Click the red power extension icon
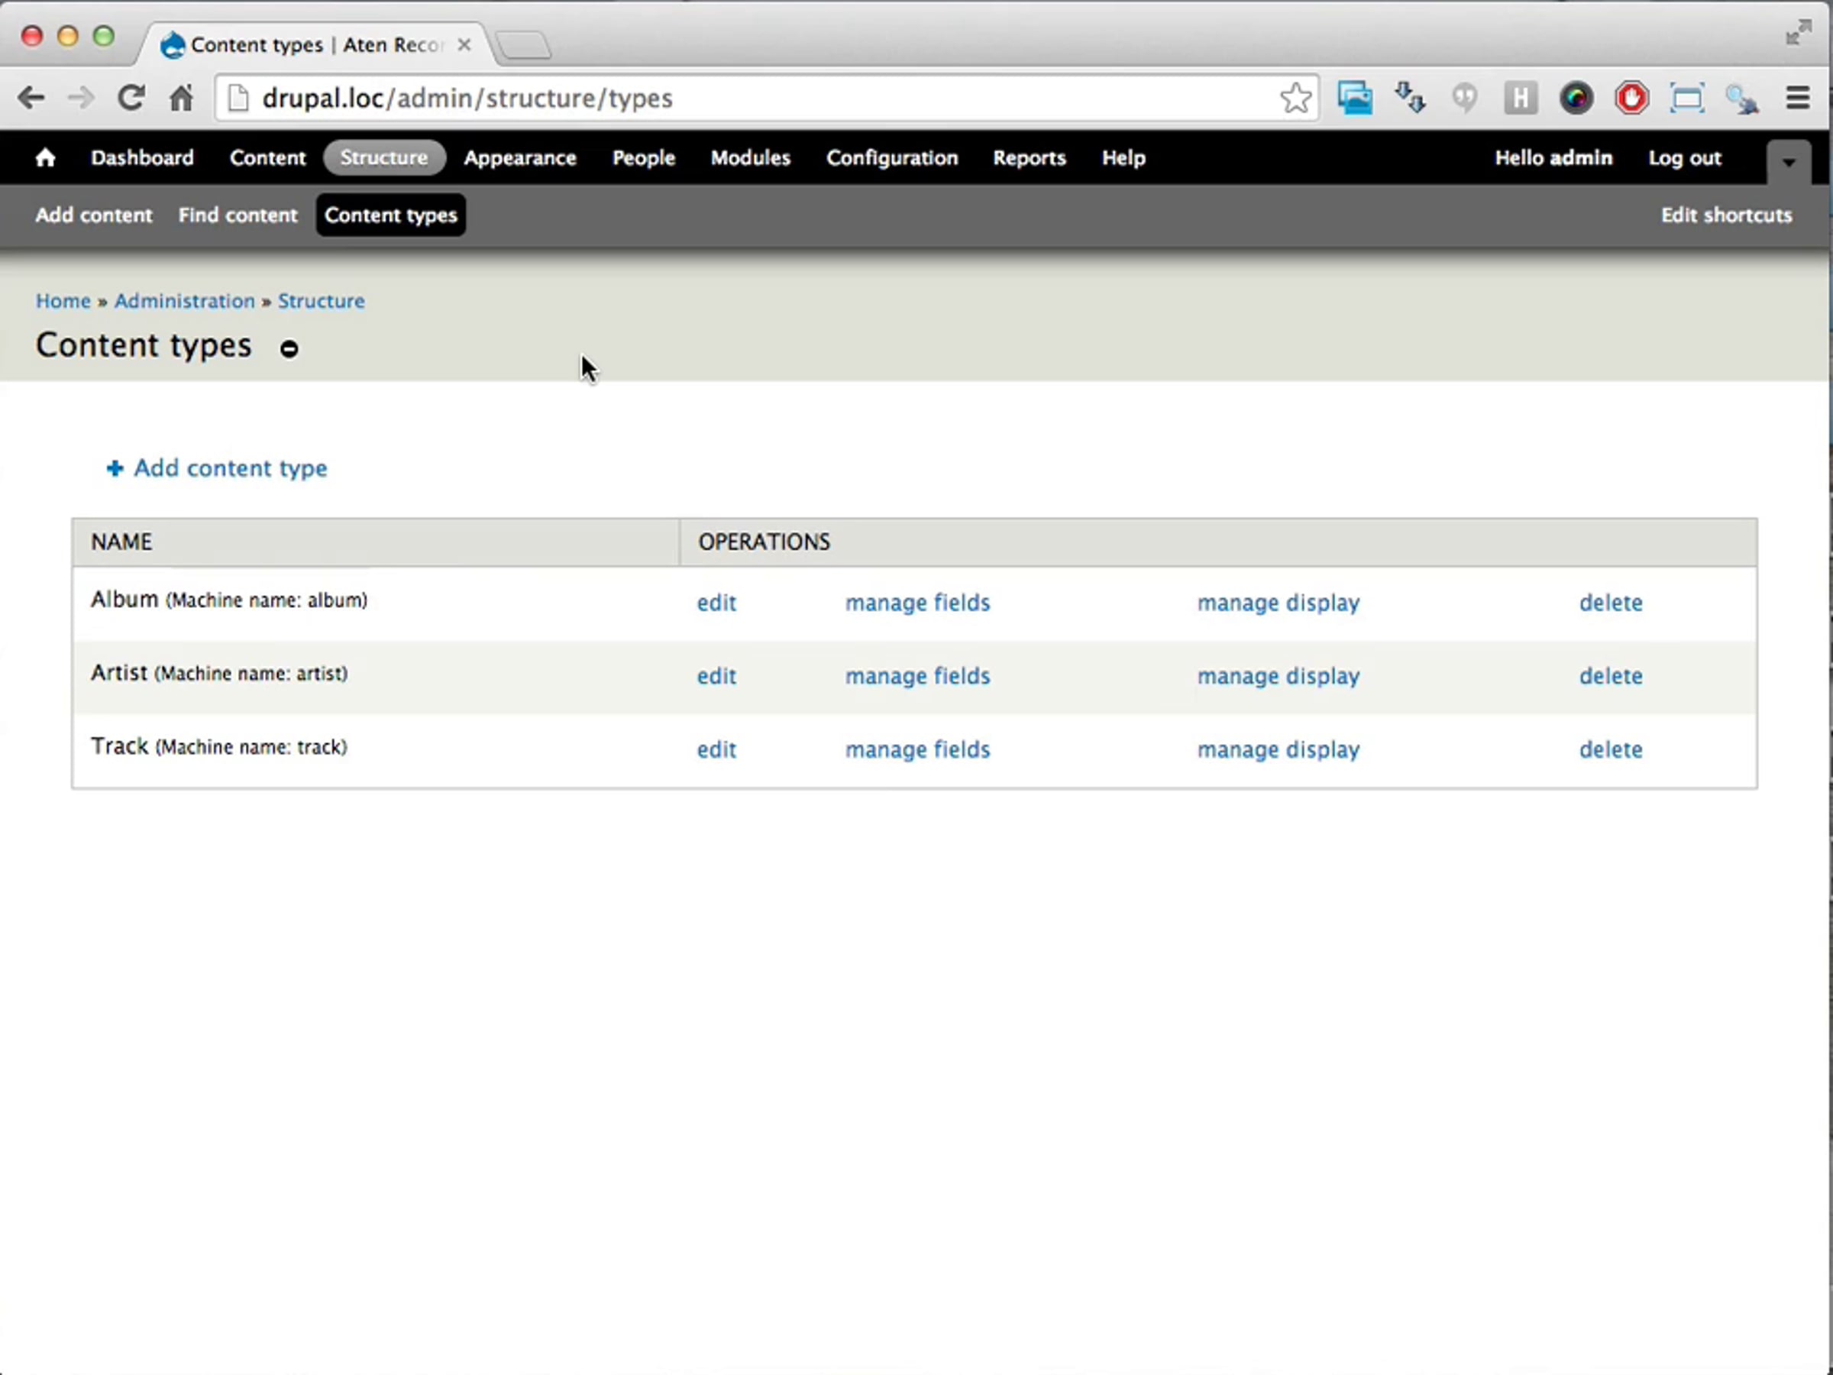1833x1375 pixels. (1631, 98)
